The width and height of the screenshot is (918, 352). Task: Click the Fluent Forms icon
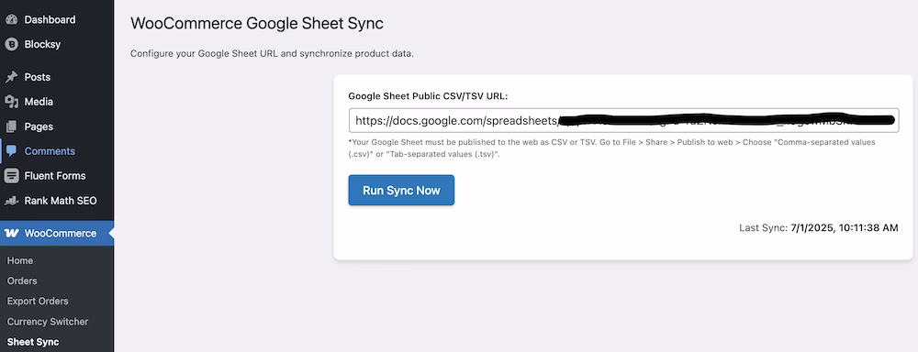[x=12, y=175]
